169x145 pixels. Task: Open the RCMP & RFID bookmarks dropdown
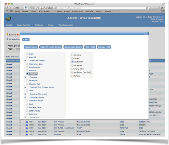click(x=45, y=11)
